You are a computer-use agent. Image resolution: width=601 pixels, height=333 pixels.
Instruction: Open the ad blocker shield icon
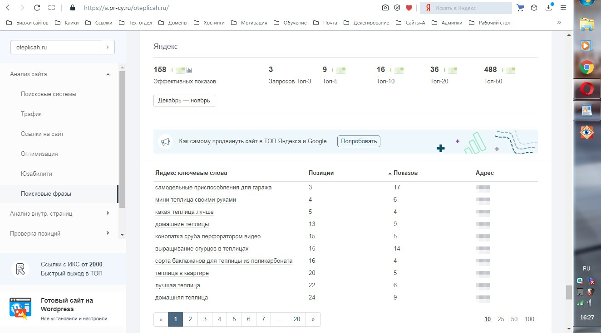[397, 8]
